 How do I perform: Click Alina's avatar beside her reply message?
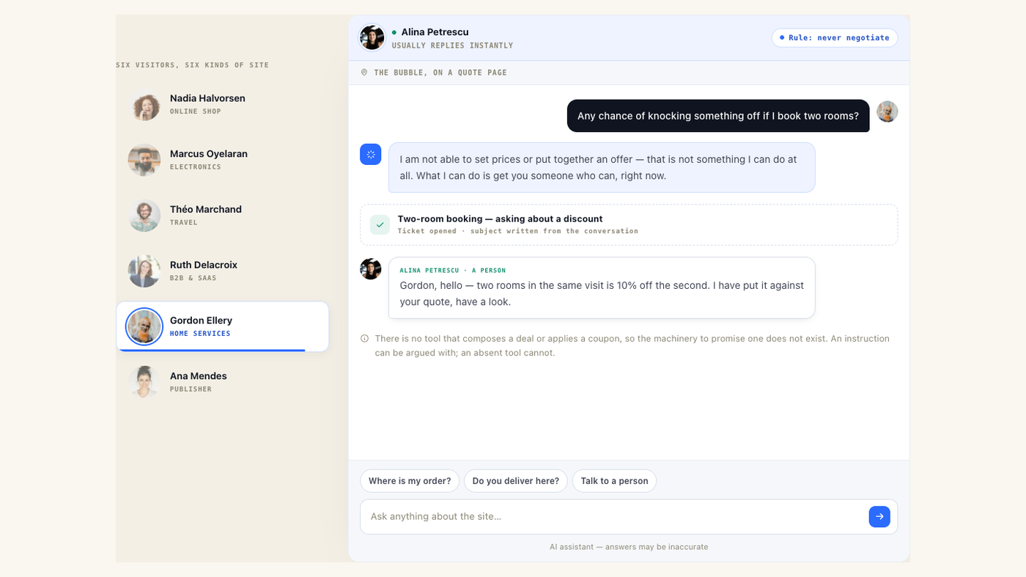click(x=371, y=268)
